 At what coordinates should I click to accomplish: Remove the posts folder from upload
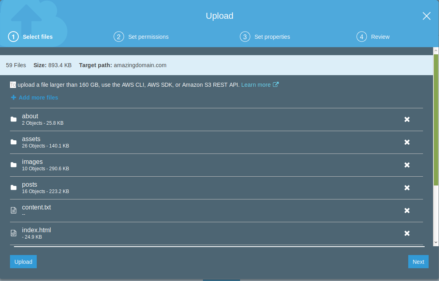tap(407, 188)
